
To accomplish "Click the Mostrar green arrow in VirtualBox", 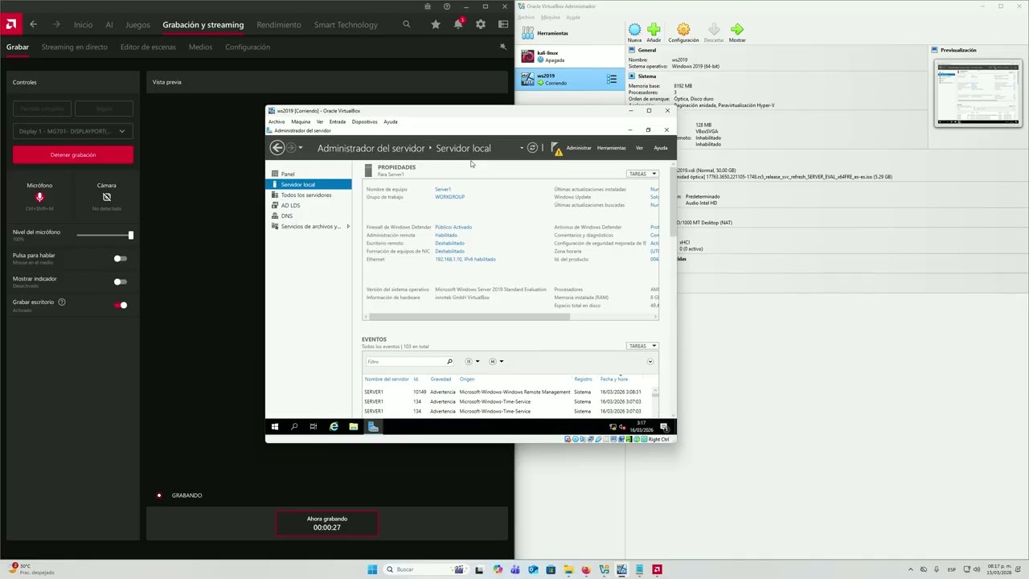I will [737, 30].
